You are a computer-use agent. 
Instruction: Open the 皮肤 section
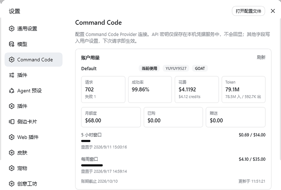(33, 153)
